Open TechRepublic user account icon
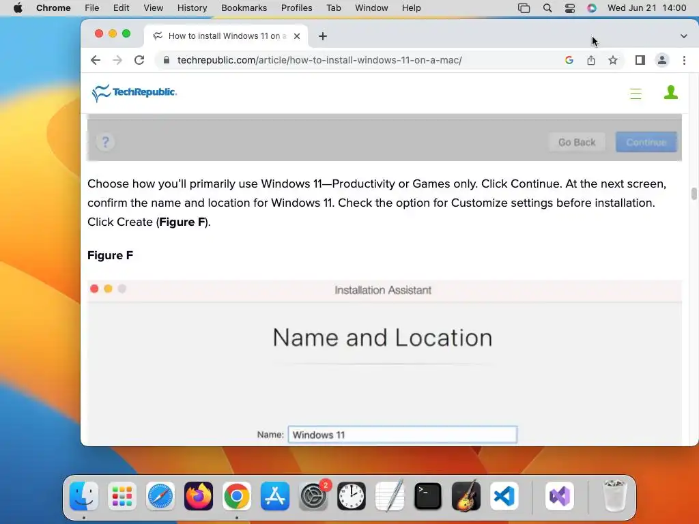The width and height of the screenshot is (699, 524). point(671,92)
